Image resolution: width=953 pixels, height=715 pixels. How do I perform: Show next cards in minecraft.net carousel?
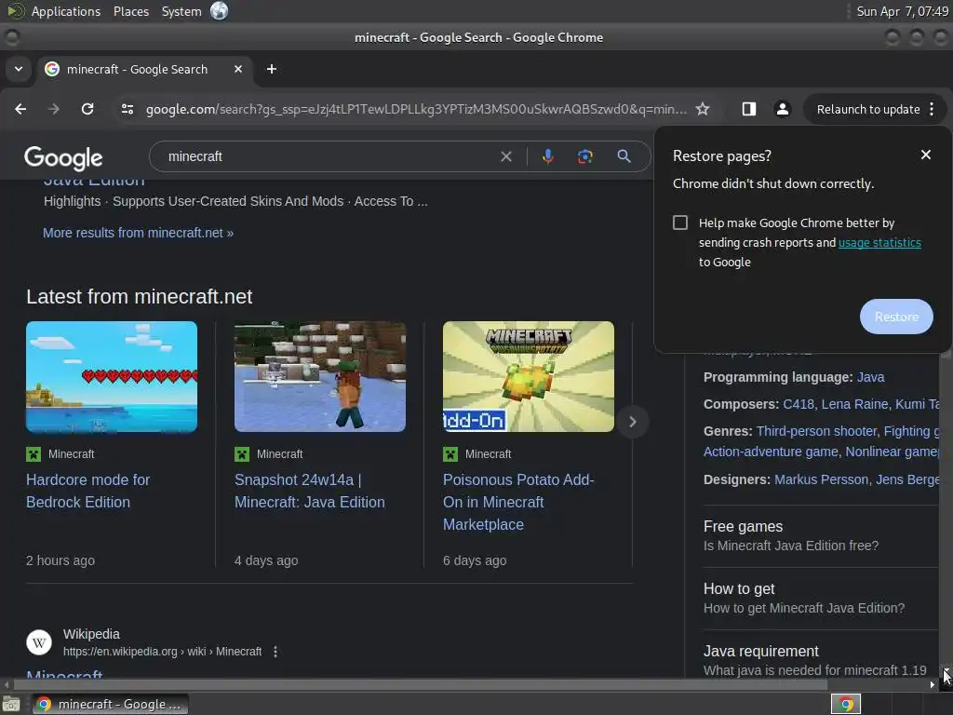coord(632,422)
